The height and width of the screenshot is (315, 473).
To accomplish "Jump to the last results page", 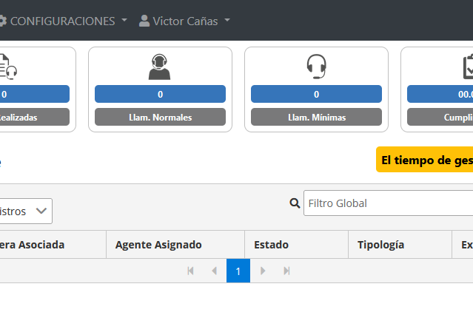I will click(286, 271).
